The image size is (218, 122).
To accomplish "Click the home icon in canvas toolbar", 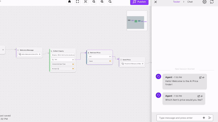I will point(69,2).
